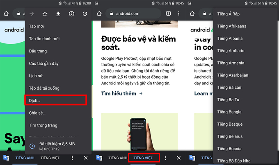Viewport: 279px width, 165px height.
Task: Open Chrome's three-dot menu in middle screenshot
Action: tap(178, 14)
